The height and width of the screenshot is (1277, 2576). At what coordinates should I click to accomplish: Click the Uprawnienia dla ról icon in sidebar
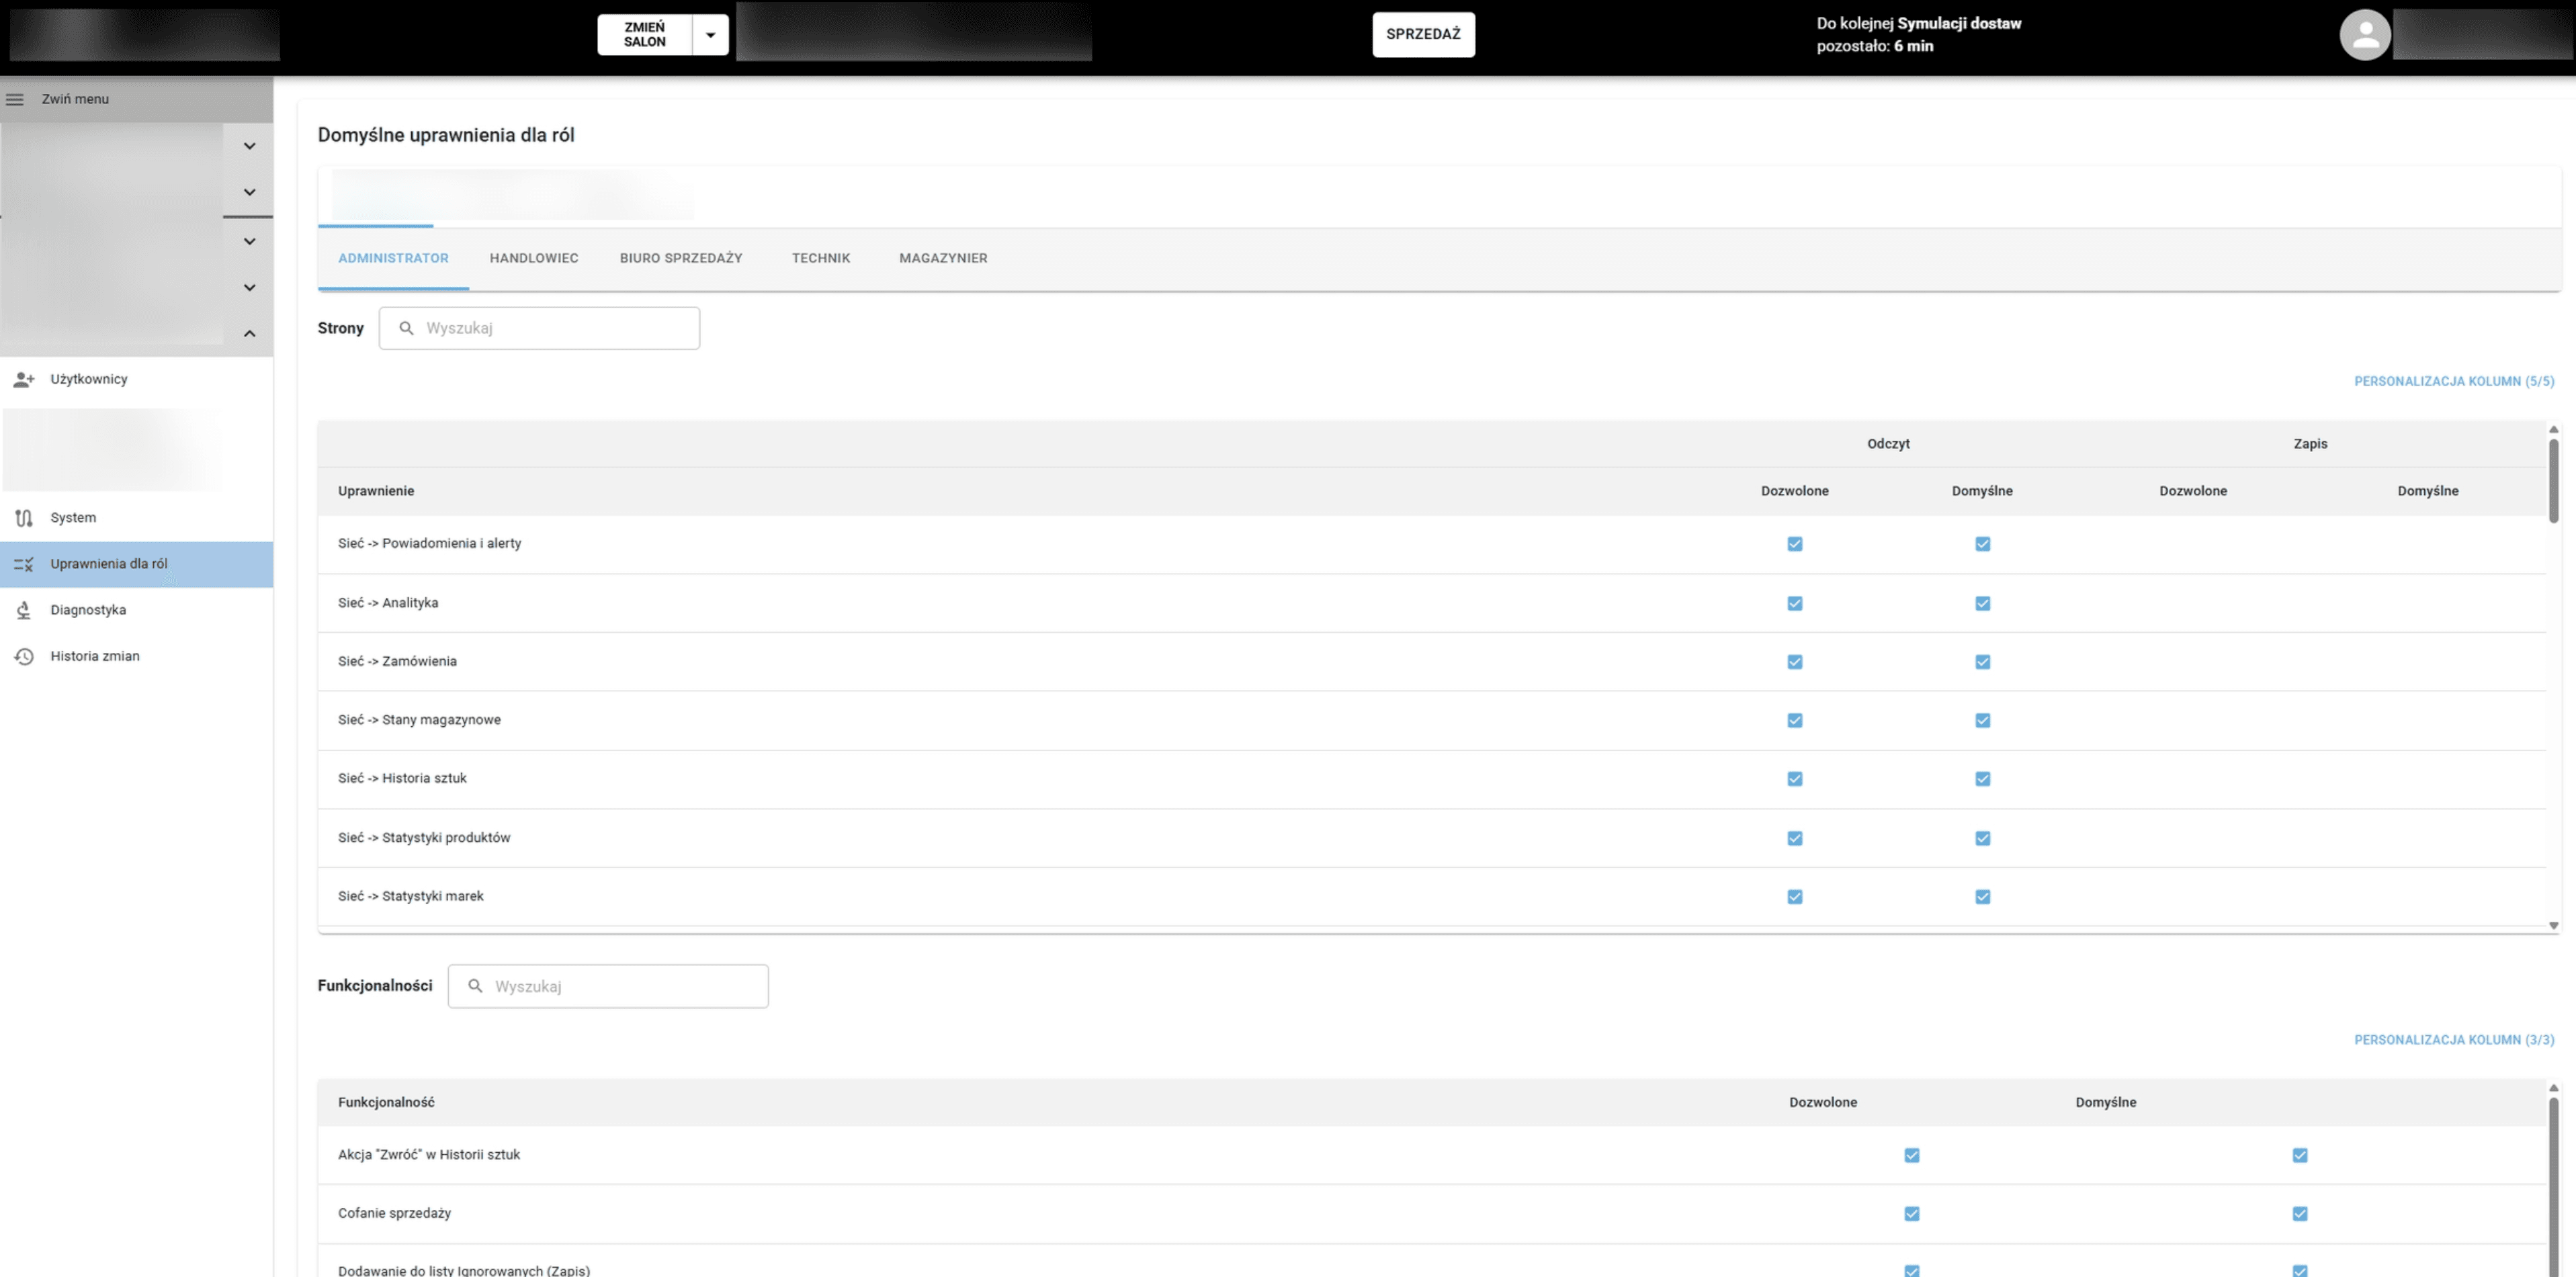(24, 564)
